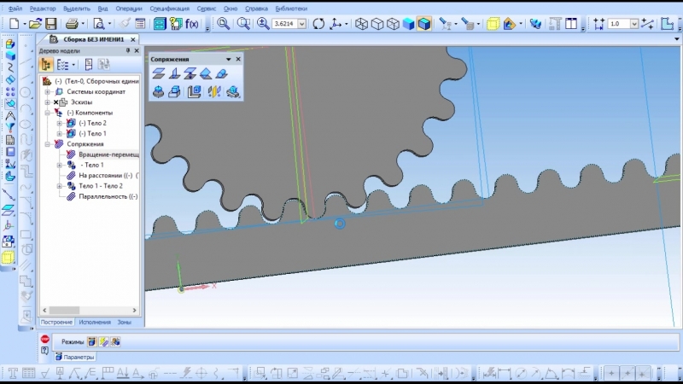Close the Сборка БЕЗ ИМЕНИ1 document tab
Image resolution: width=683 pixels, height=384 pixels.
tap(133, 39)
